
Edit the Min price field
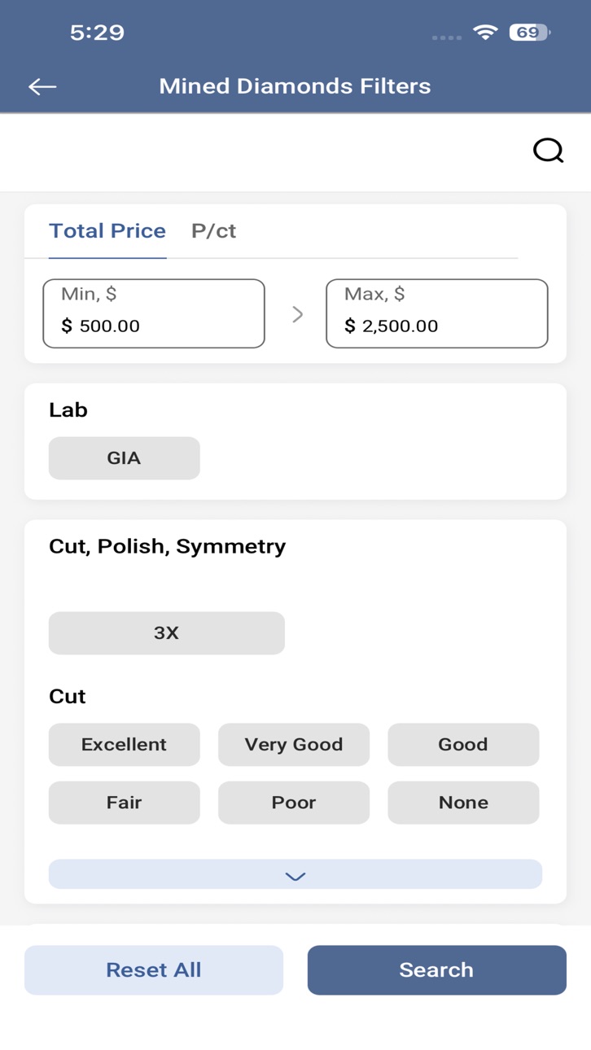click(x=154, y=313)
